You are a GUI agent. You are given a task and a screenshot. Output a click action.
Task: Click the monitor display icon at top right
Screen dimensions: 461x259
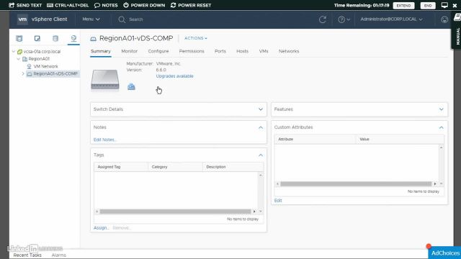pyautogui.click(x=444, y=5)
